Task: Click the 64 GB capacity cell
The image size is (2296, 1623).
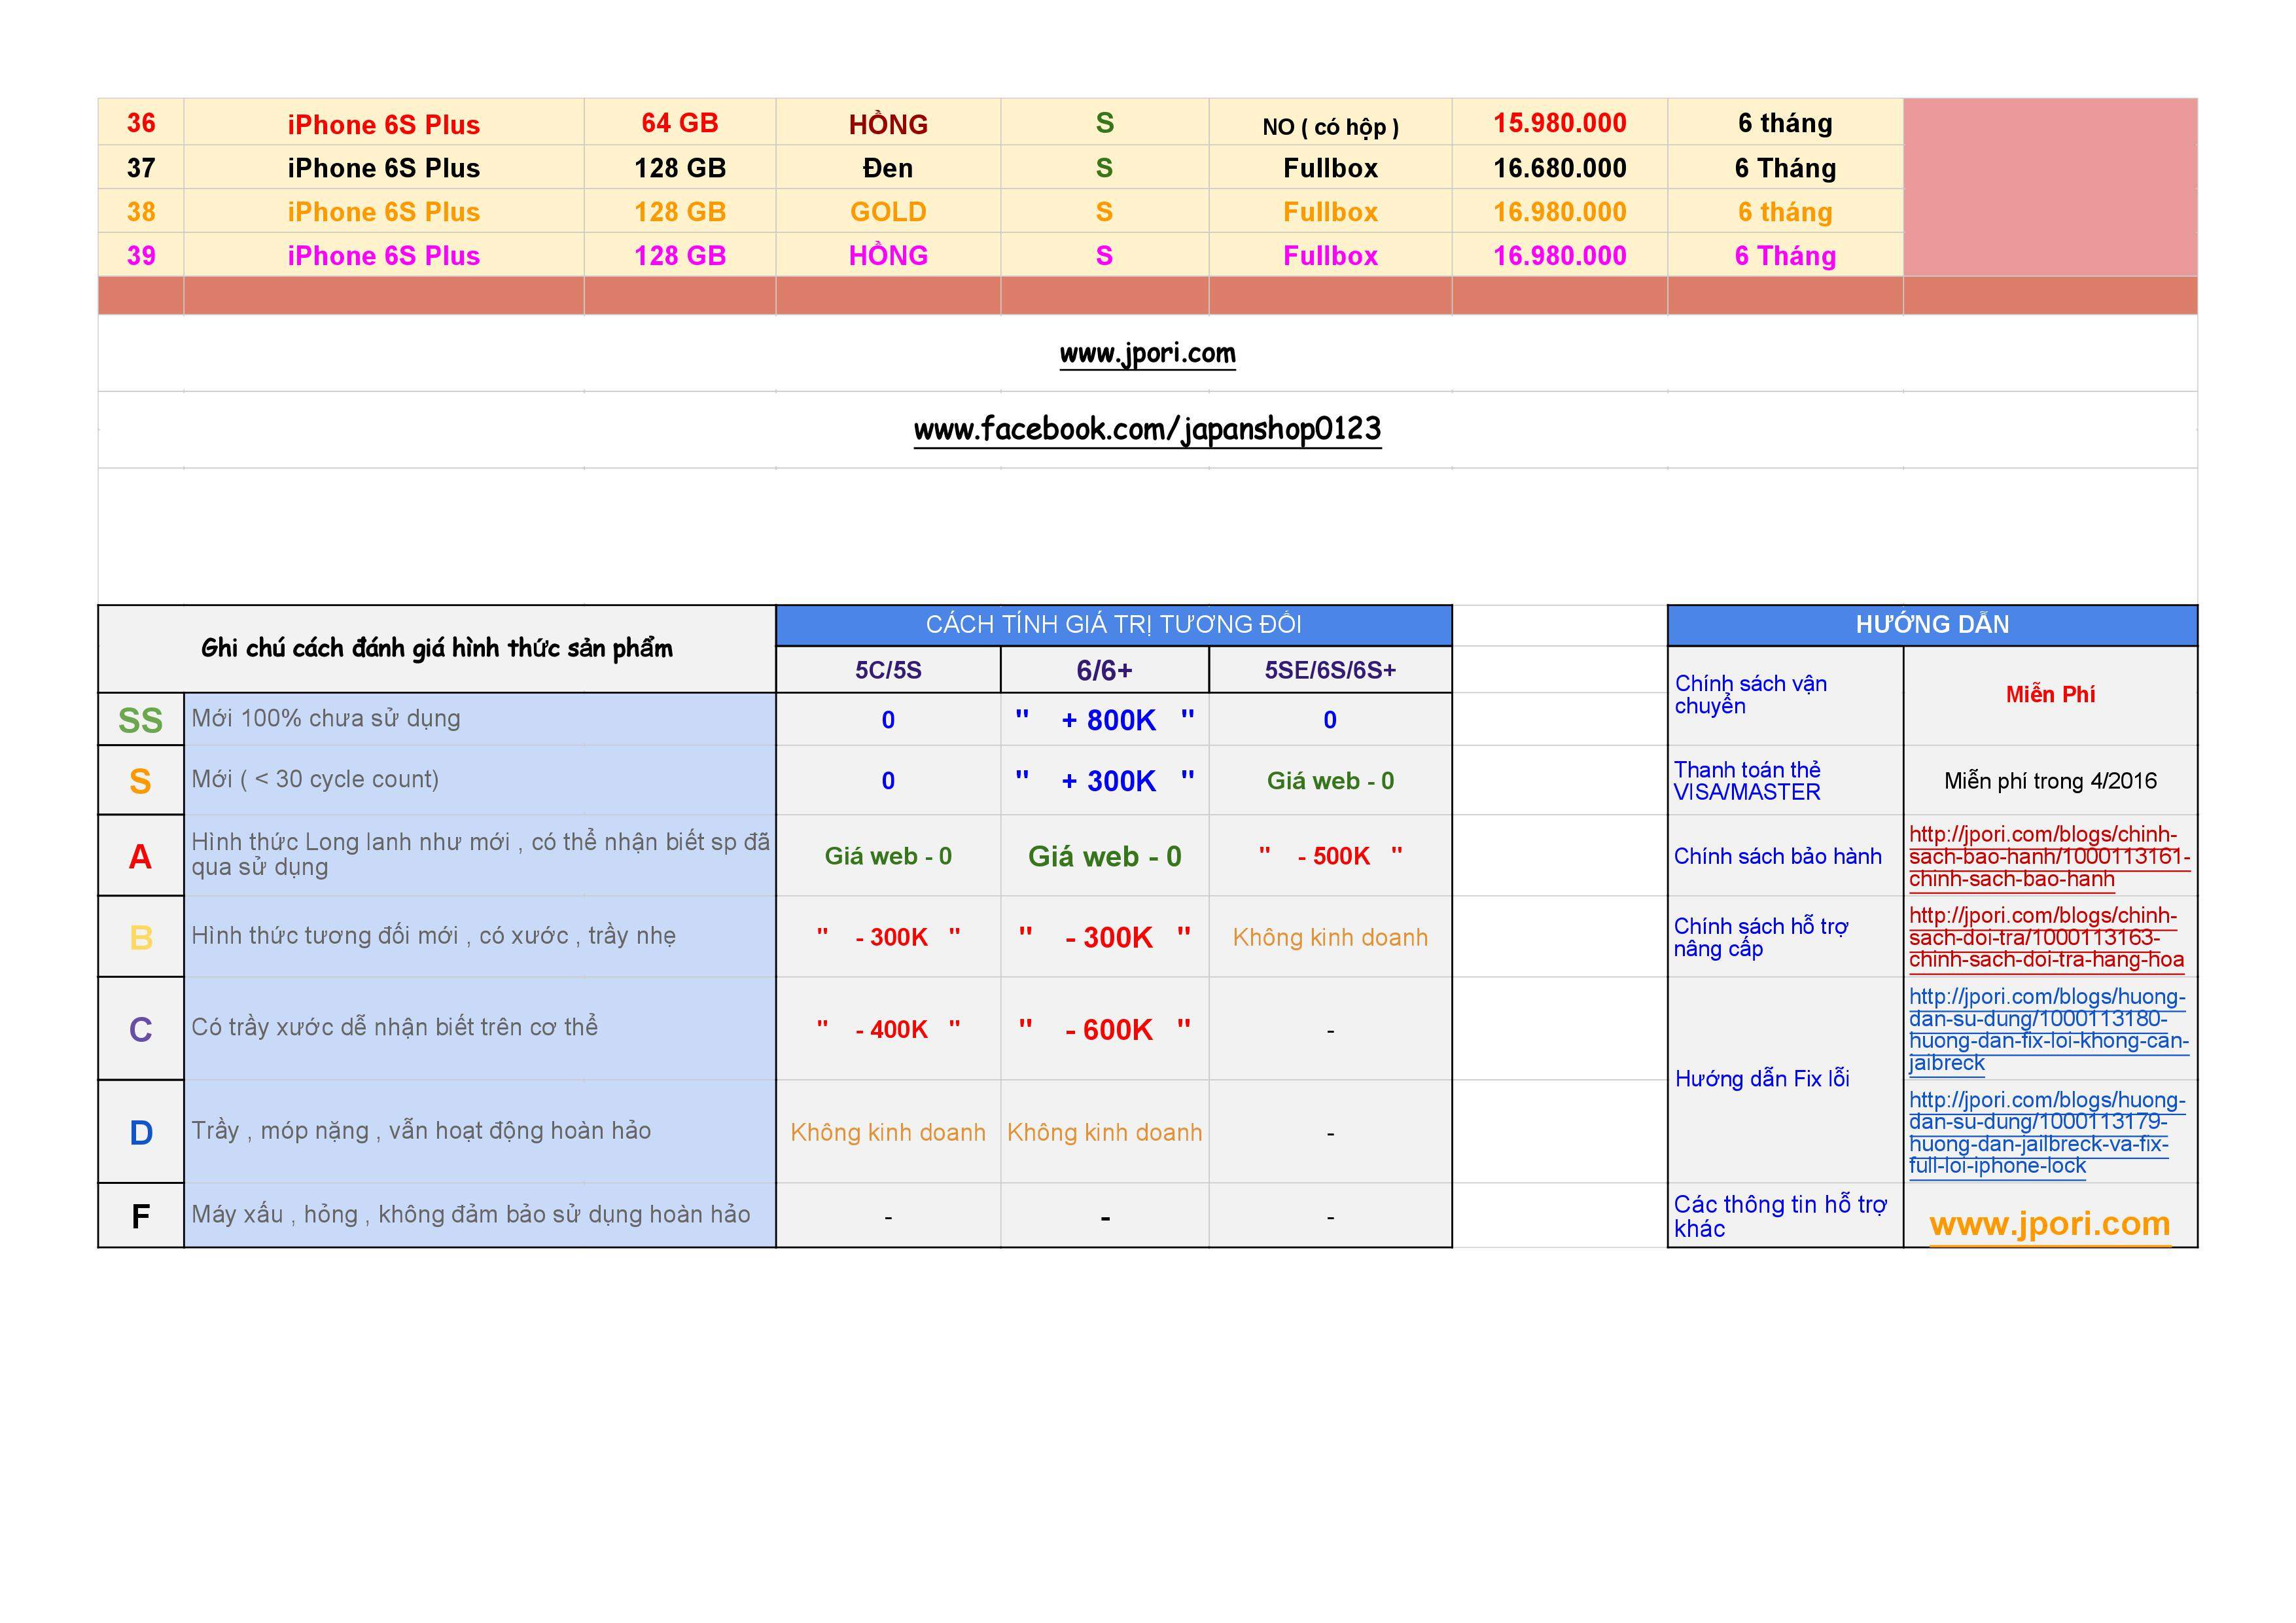Action: (680, 123)
